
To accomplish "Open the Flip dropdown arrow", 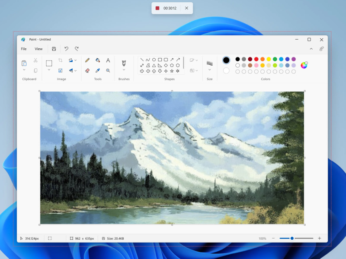I will tap(75, 70).
